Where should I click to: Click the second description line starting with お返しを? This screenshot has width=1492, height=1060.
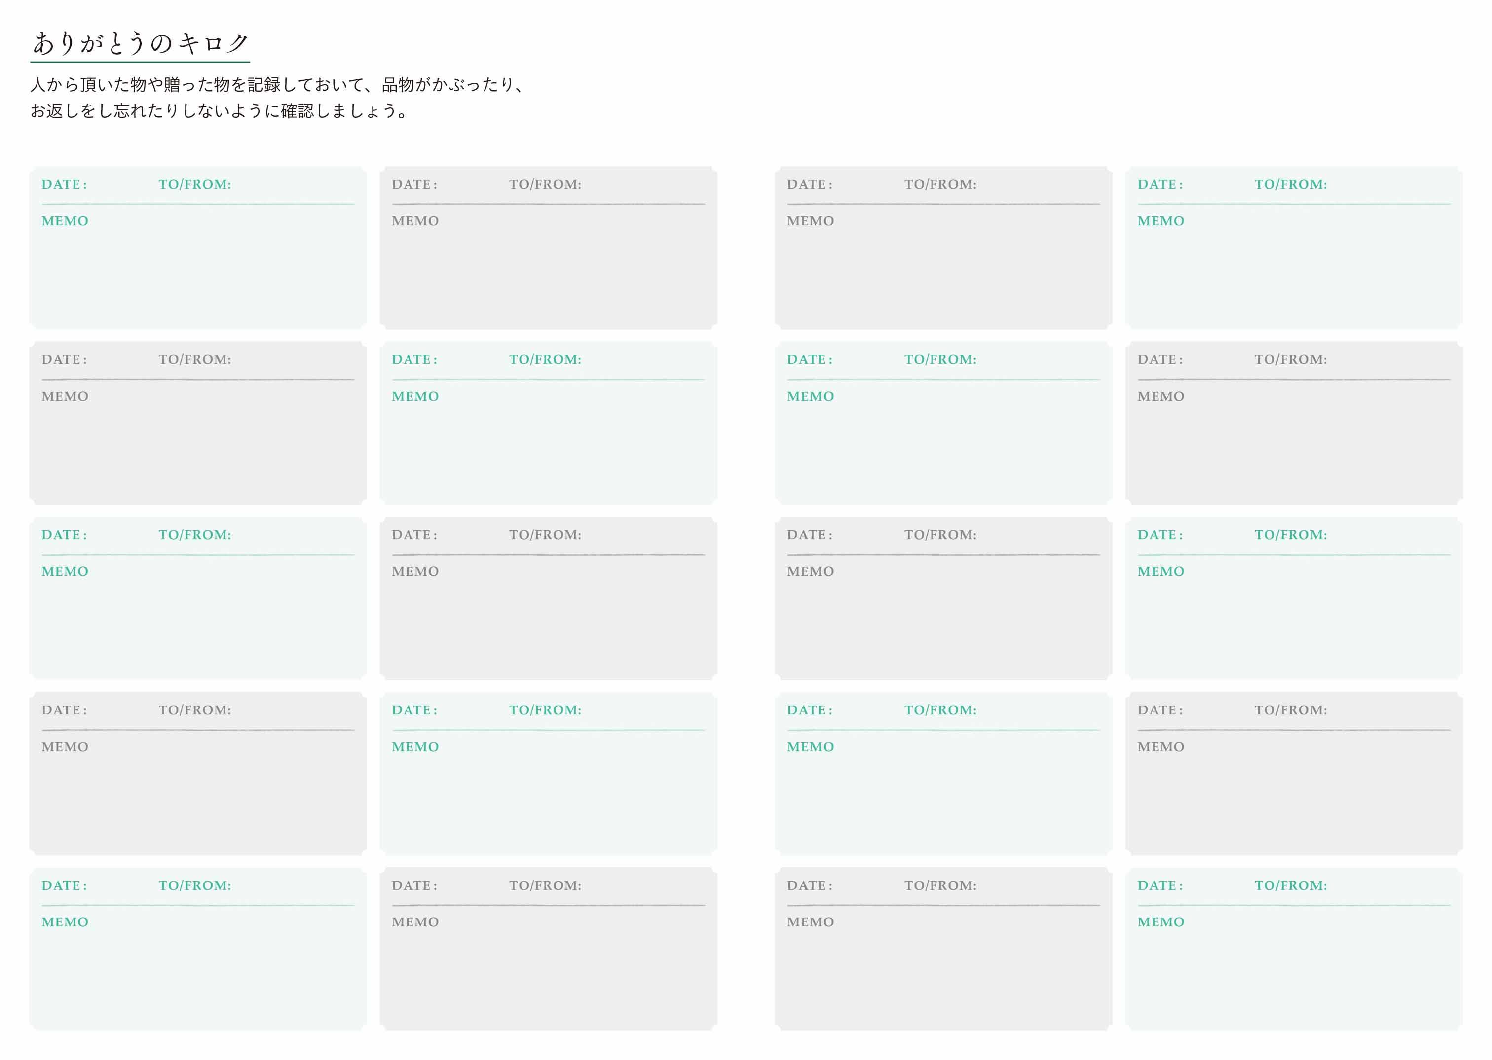coord(219,111)
